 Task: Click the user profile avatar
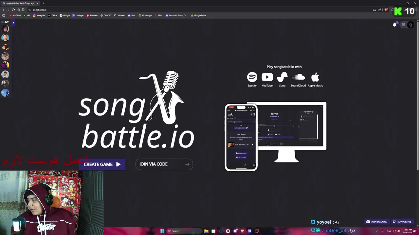click(410, 25)
